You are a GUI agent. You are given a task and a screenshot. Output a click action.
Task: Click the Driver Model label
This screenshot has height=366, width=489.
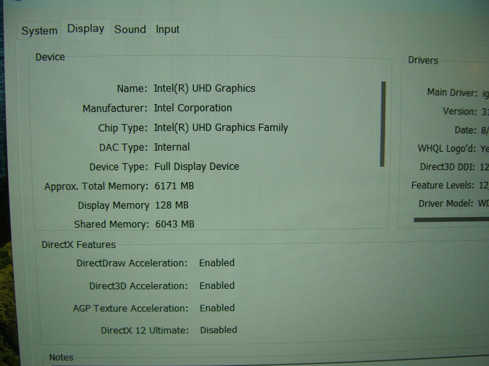click(x=446, y=203)
